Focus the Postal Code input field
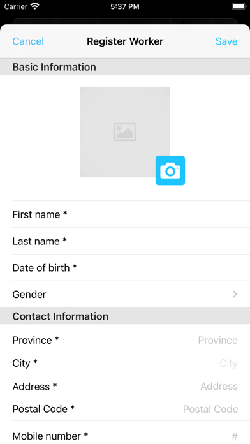 (x=125, y=409)
